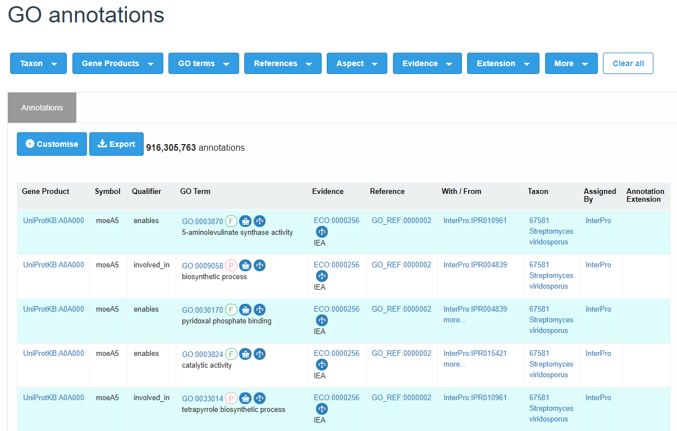
Task: Click '5-aminolevulinate synthase activity' term name
Action: click(x=237, y=232)
